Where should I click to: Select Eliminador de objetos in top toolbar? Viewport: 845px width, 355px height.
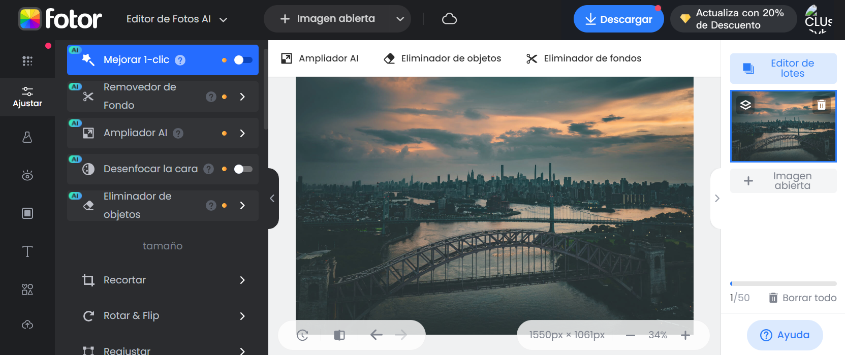click(442, 58)
